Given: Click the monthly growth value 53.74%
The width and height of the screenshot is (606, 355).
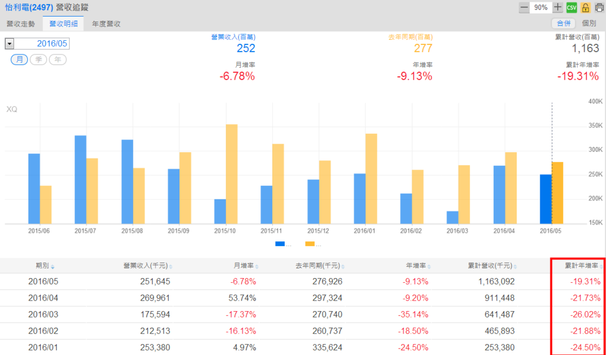Looking at the screenshot, I should 243,298.
